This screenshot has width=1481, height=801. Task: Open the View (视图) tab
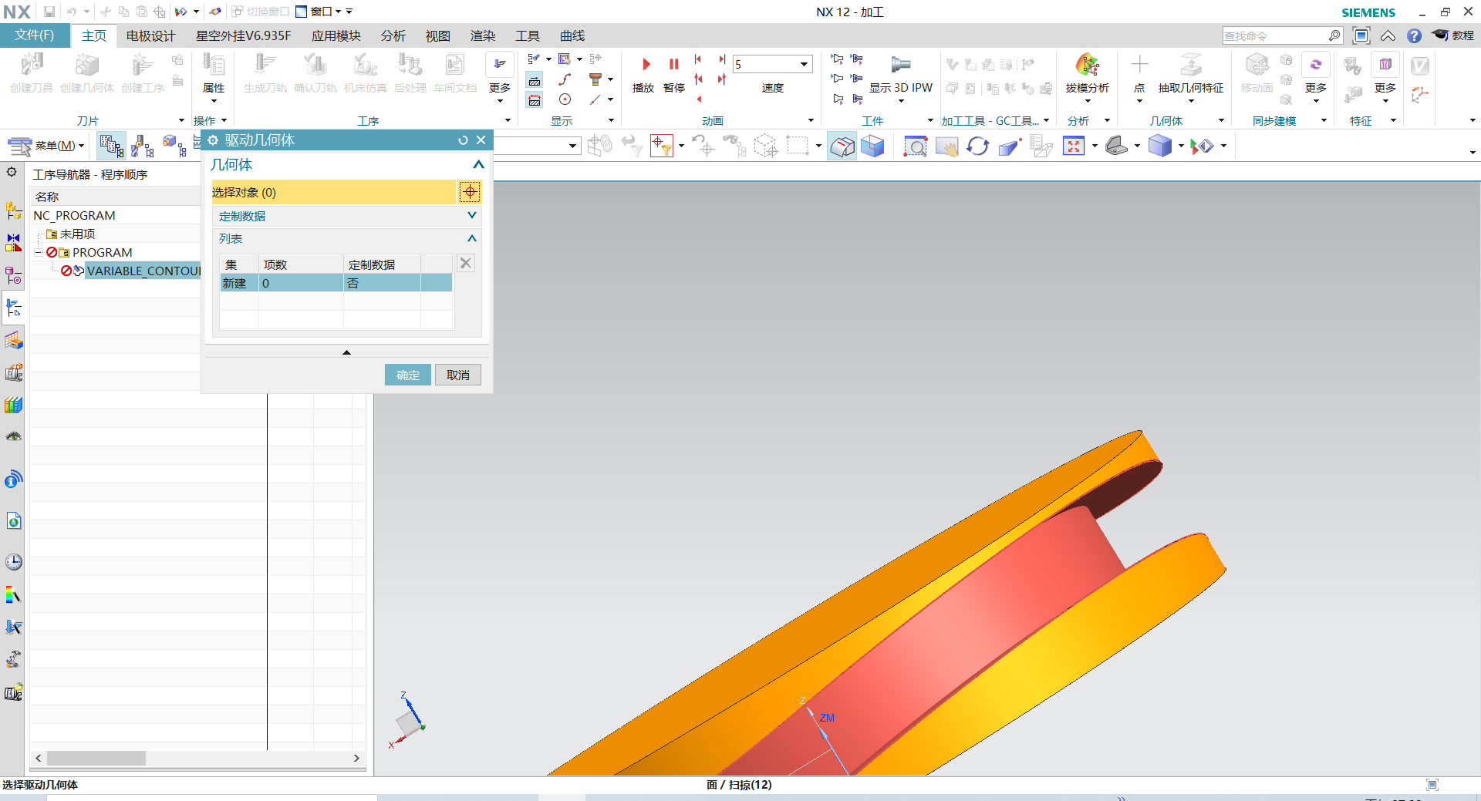(x=437, y=35)
